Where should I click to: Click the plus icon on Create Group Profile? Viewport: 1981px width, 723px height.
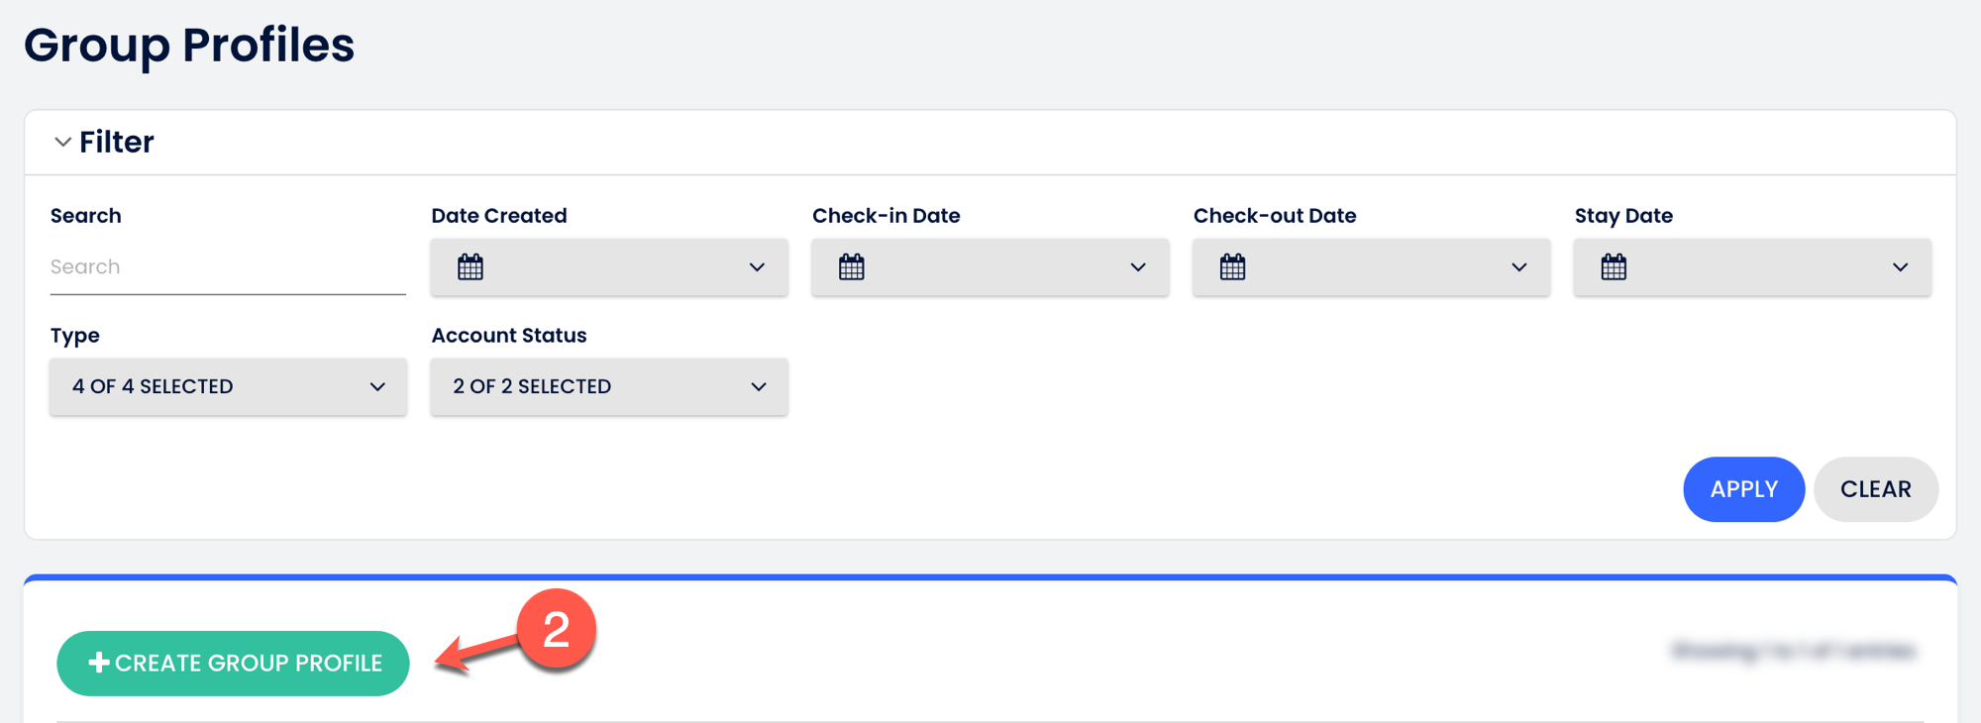coord(99,663)
